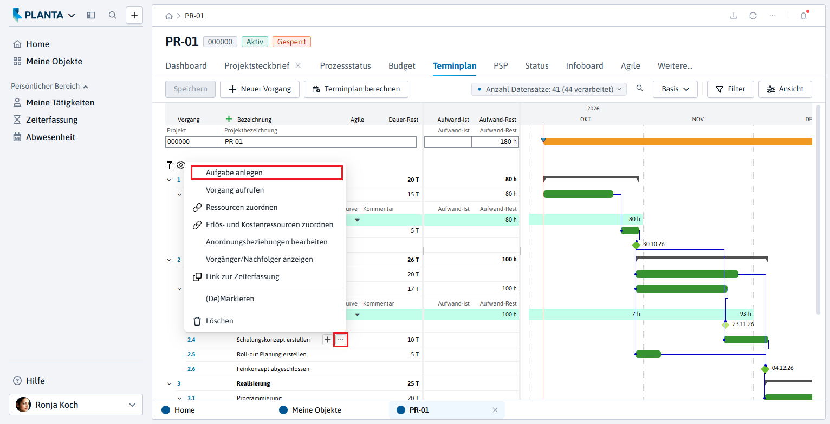This screenshot has width=830, height=424.
Task: Click the orange project bar in Gantt
Action: pyautogui.click(x=677, y=142)
